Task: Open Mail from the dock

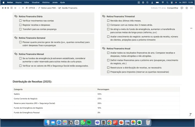Action: [x=53, y=123]
